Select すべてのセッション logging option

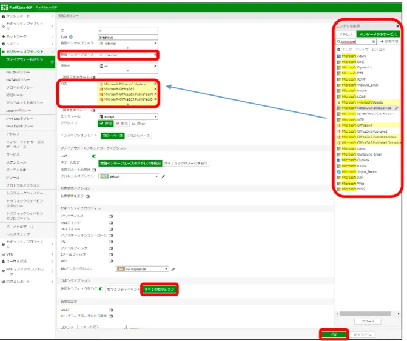coord(160,289)
